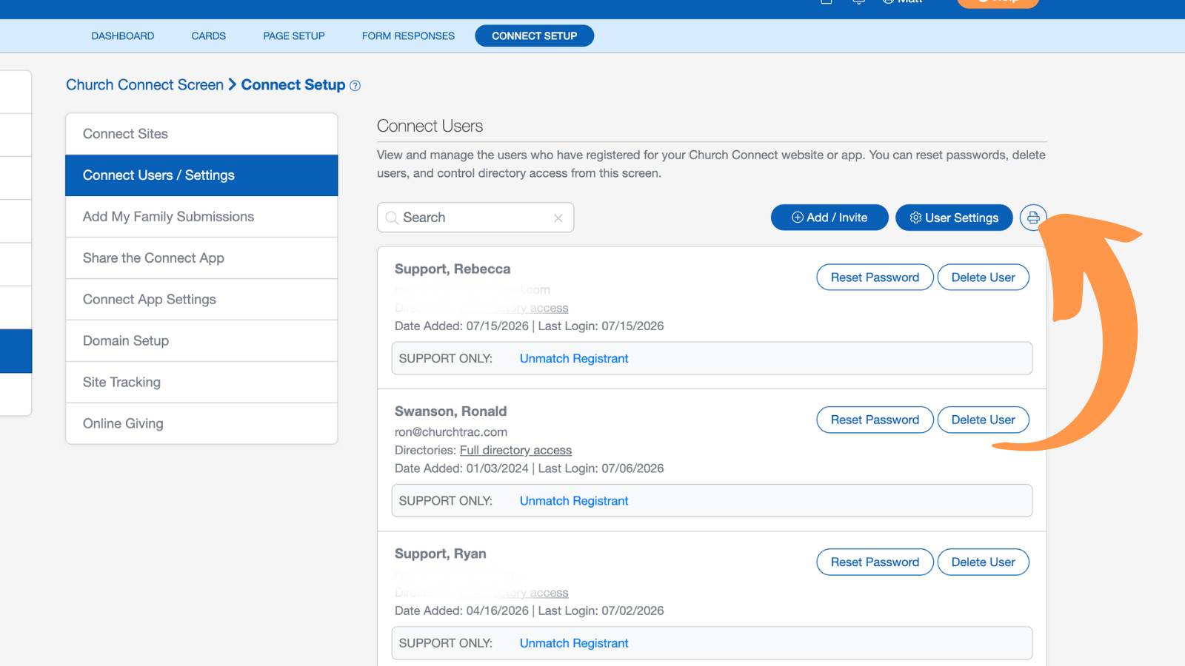Open Add My Family Submissions
The image size is (1185, 666).
pyautogui.click(x=201, y=217)
